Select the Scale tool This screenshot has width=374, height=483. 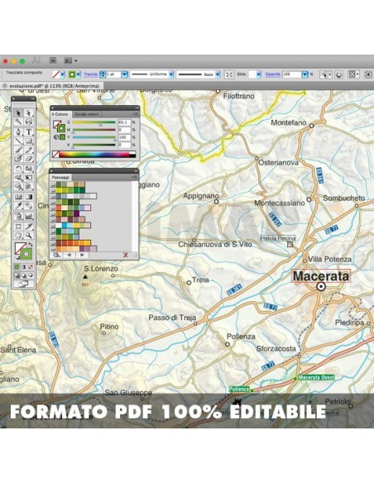click(29, 169)
